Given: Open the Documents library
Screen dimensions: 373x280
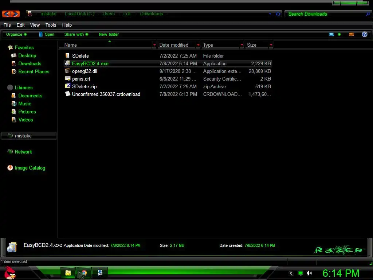Looking at the screenshot, I should (x=30, y=96).
